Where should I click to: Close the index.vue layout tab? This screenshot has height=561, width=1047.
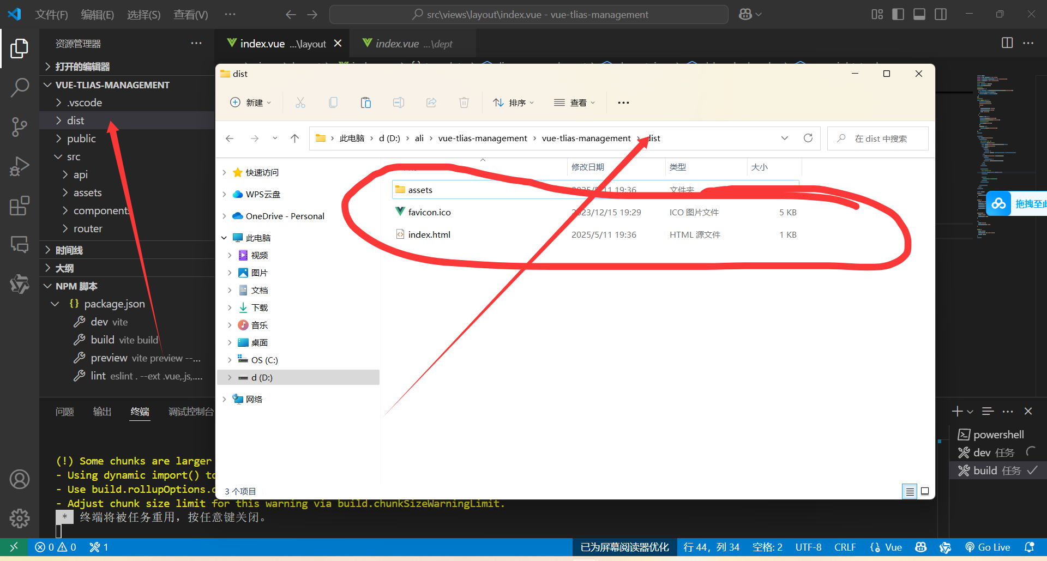(x=338, y=43)
